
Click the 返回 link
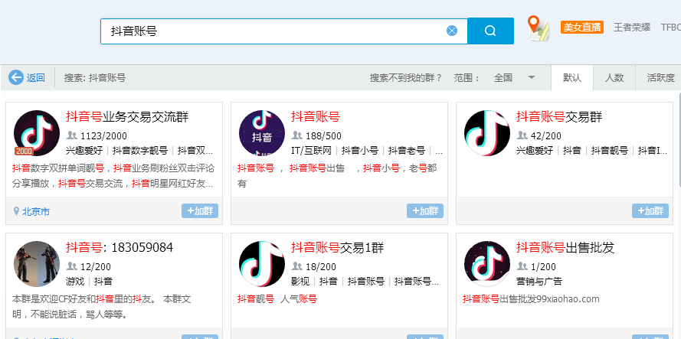[x=35, y=78]
